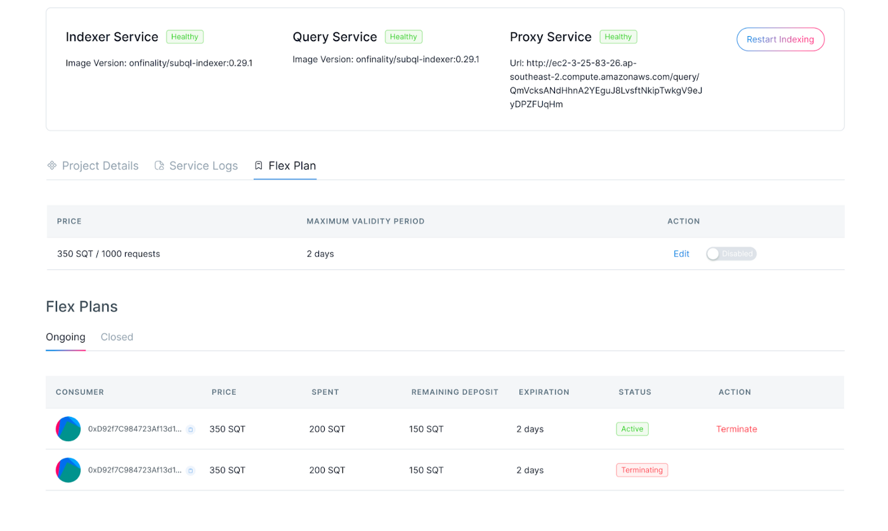Click the Indexer Service heading
This screenshot has height=531, width=888.
(112, 37)
